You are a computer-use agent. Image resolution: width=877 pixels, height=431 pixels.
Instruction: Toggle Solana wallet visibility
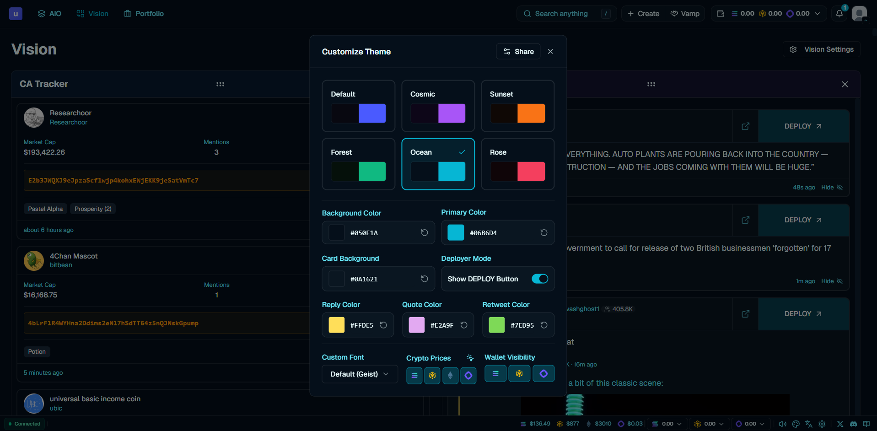pyautogui.click(x=495, y=374)
